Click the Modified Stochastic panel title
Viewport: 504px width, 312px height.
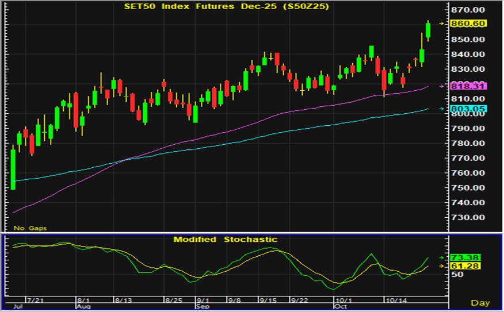pyautogui.click(x=226, y=240)
